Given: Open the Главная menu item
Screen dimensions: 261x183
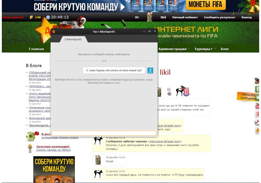Looking at the screenshot, I should coord(37,49).
